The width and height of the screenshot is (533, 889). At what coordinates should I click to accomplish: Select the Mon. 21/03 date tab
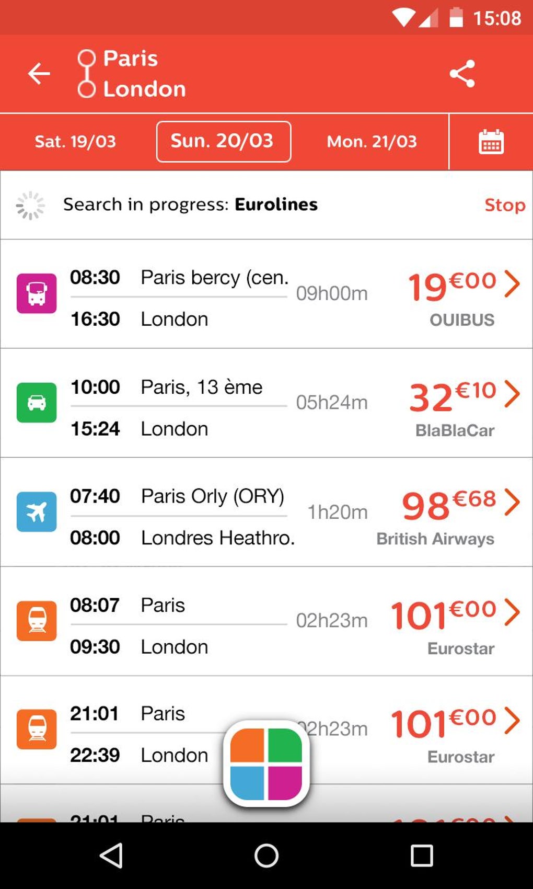(372, 142)
